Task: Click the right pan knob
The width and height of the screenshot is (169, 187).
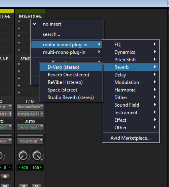Action: (37, 156)
